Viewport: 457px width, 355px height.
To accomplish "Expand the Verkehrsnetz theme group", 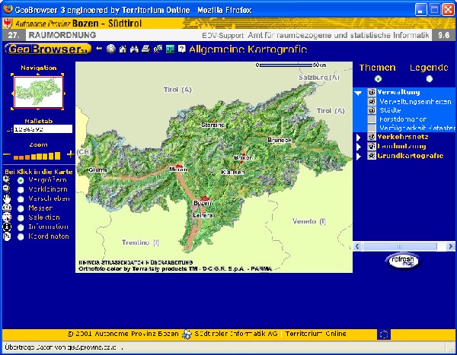I will tap(359, 137).
